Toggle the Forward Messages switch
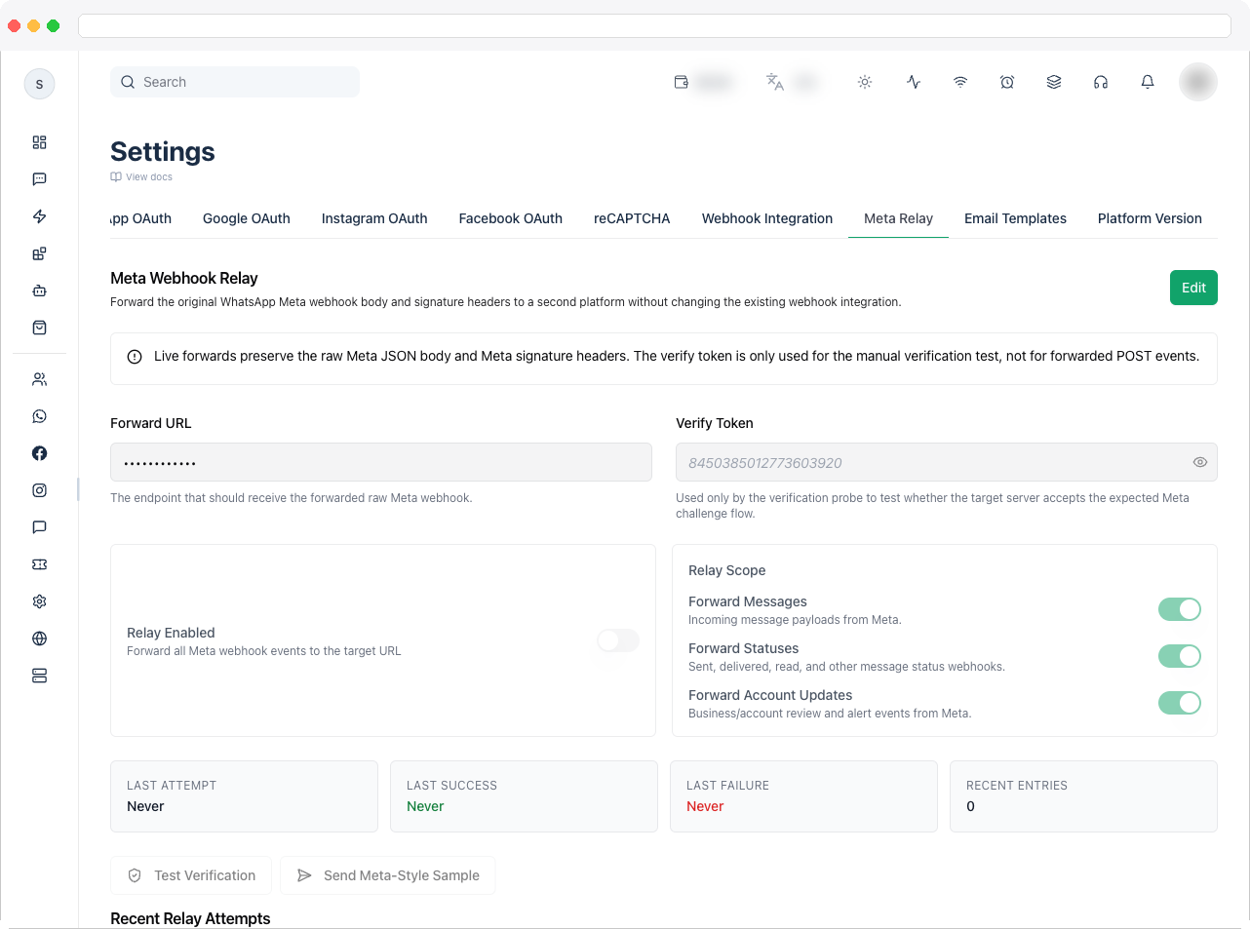Screen dimensions: 1250x929 [x=1180, y=609]
